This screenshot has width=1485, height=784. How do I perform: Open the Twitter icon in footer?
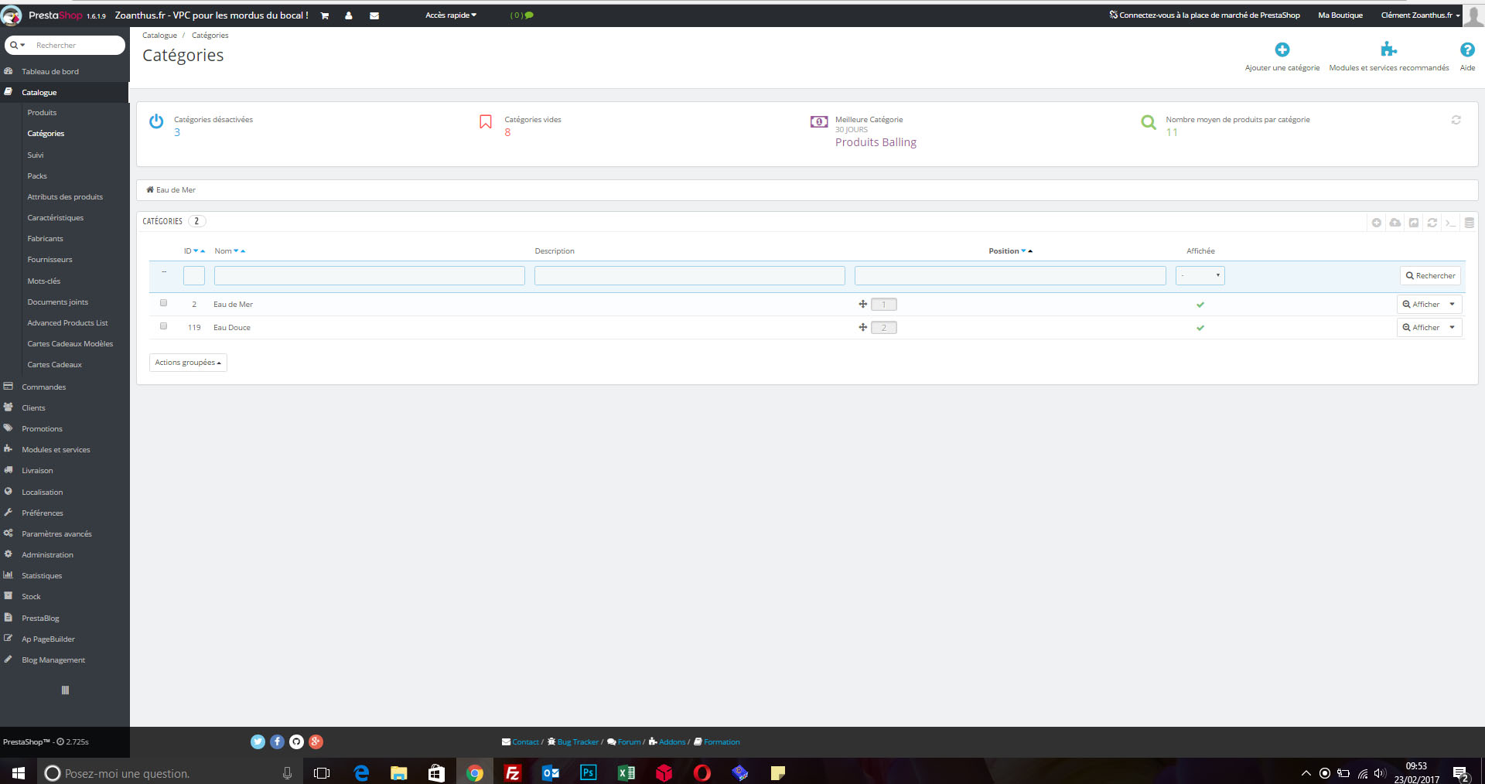(258, 741)
